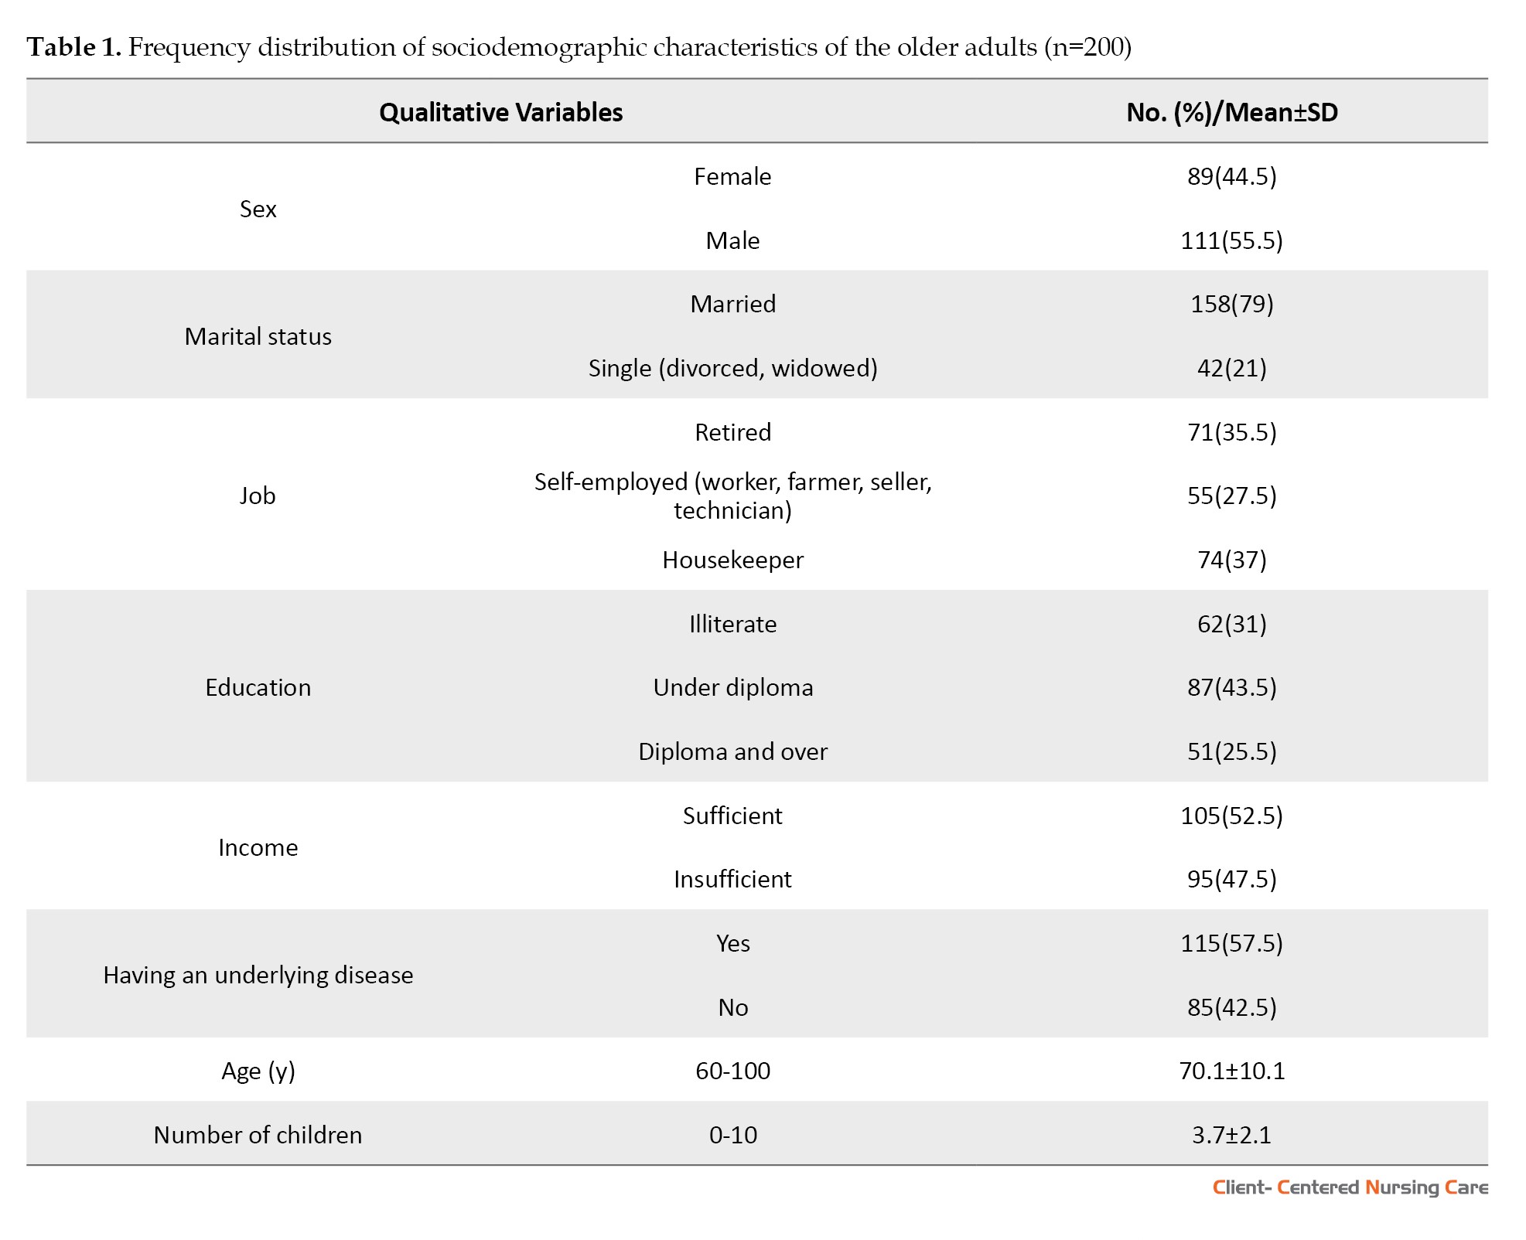Select the Sex row label

coord(258,209)
